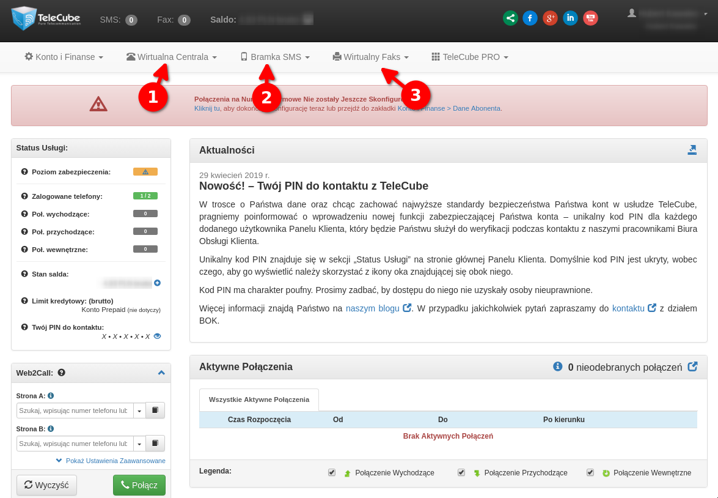
Task: Open the YouTube icon in header
Action: point(590,18)
